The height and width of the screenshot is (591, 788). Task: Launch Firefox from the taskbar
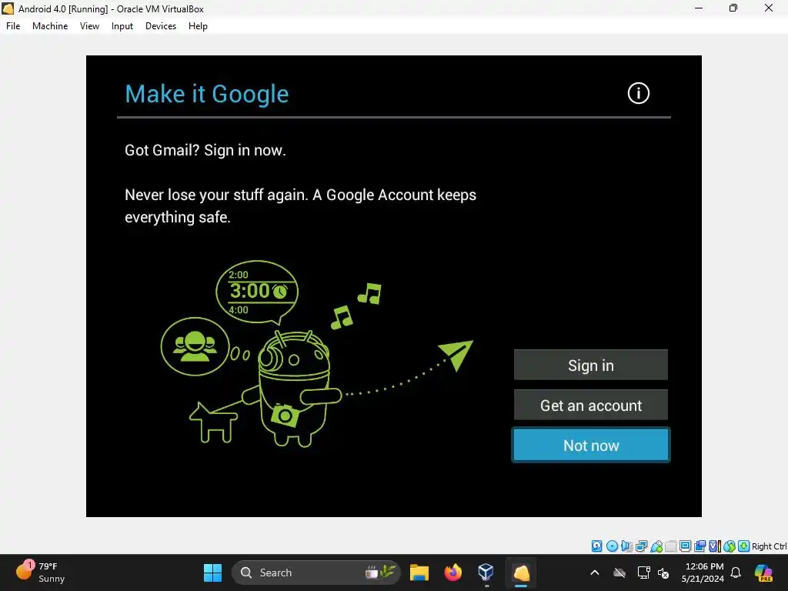click(452, 573)
